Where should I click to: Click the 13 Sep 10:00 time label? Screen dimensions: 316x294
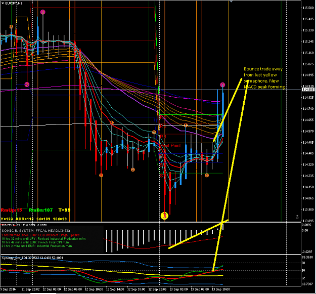pos(221,289)
